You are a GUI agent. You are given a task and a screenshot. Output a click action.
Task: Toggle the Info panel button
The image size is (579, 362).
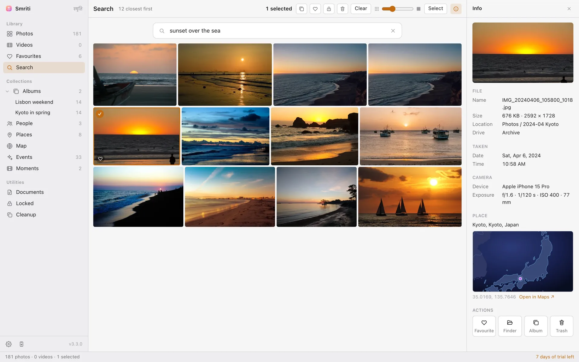point(456,9)
